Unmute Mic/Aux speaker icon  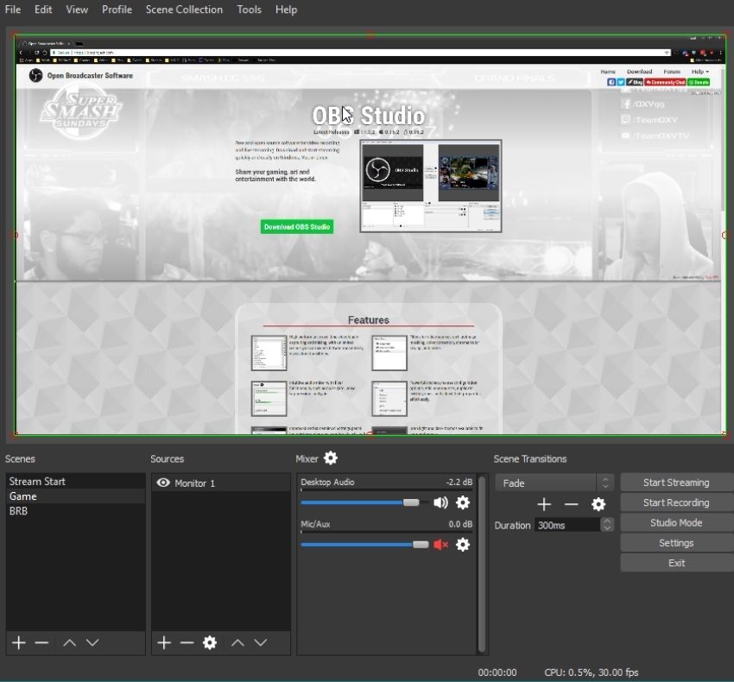pos(440,545)
